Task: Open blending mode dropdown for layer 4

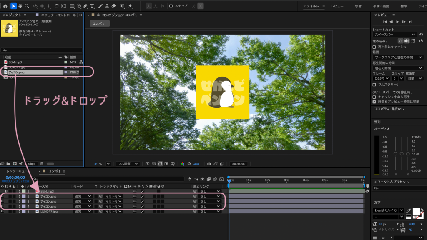Action: click(x=83, y=206)
